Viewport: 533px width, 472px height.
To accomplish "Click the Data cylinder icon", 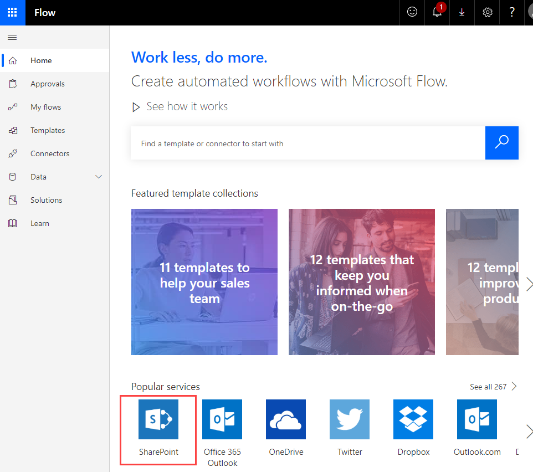I will [x=13, y=177].
